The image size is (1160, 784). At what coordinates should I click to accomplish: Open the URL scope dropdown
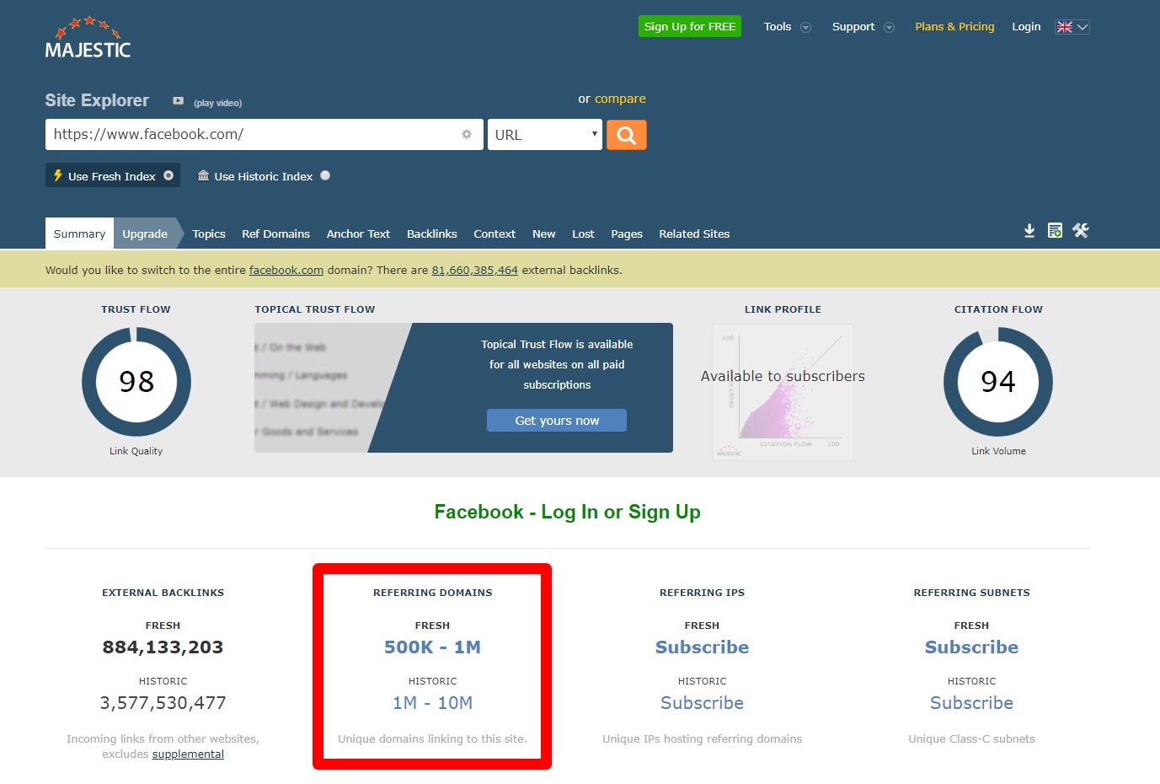pyautogui.click(x=545, y=135)
